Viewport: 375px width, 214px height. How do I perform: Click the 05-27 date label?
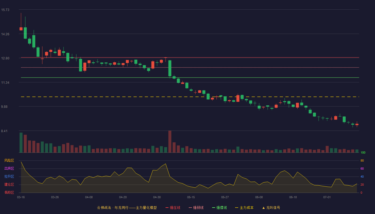[225, 197]
